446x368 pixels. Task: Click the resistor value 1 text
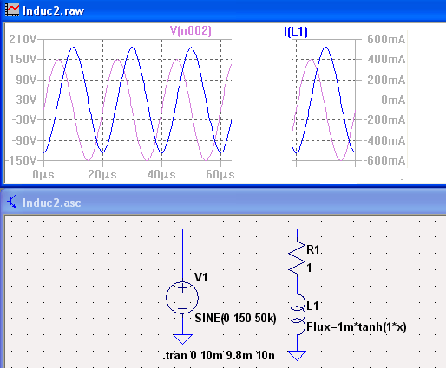(309, 268)
